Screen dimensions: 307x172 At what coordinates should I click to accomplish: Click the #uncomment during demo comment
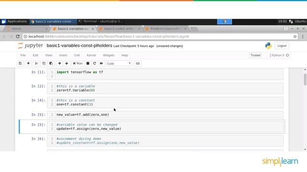pyautogui.click(x=79, y=139)
